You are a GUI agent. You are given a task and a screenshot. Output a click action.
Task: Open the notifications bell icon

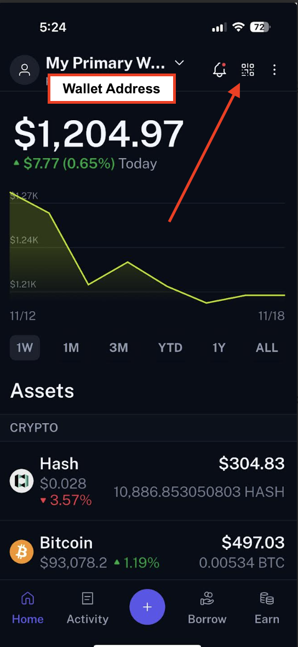point(219,70)
